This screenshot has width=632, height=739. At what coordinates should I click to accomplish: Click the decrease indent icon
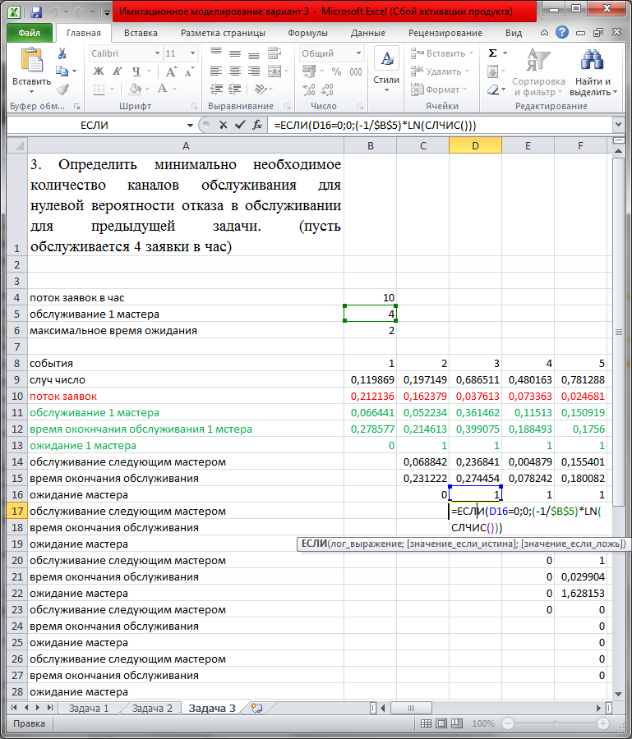[x=216, y=89]
